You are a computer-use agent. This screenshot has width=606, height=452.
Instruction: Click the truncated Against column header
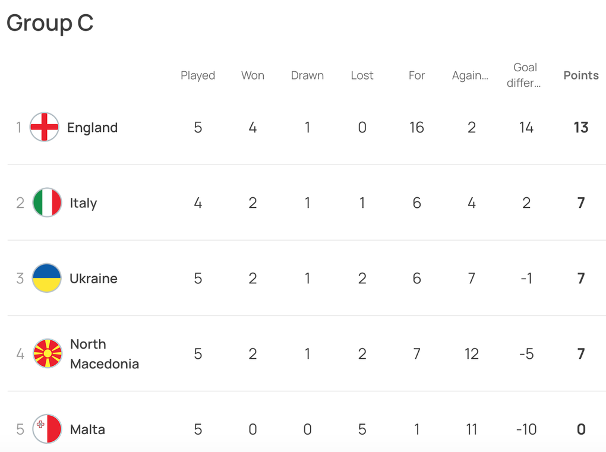(x=471, y=75)
